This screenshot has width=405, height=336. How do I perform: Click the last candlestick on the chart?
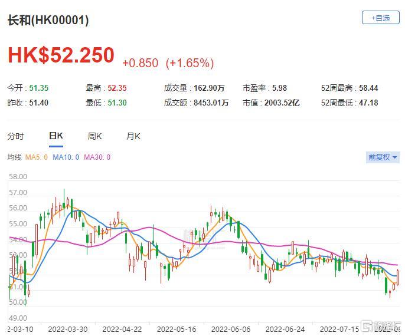(398, 278)
